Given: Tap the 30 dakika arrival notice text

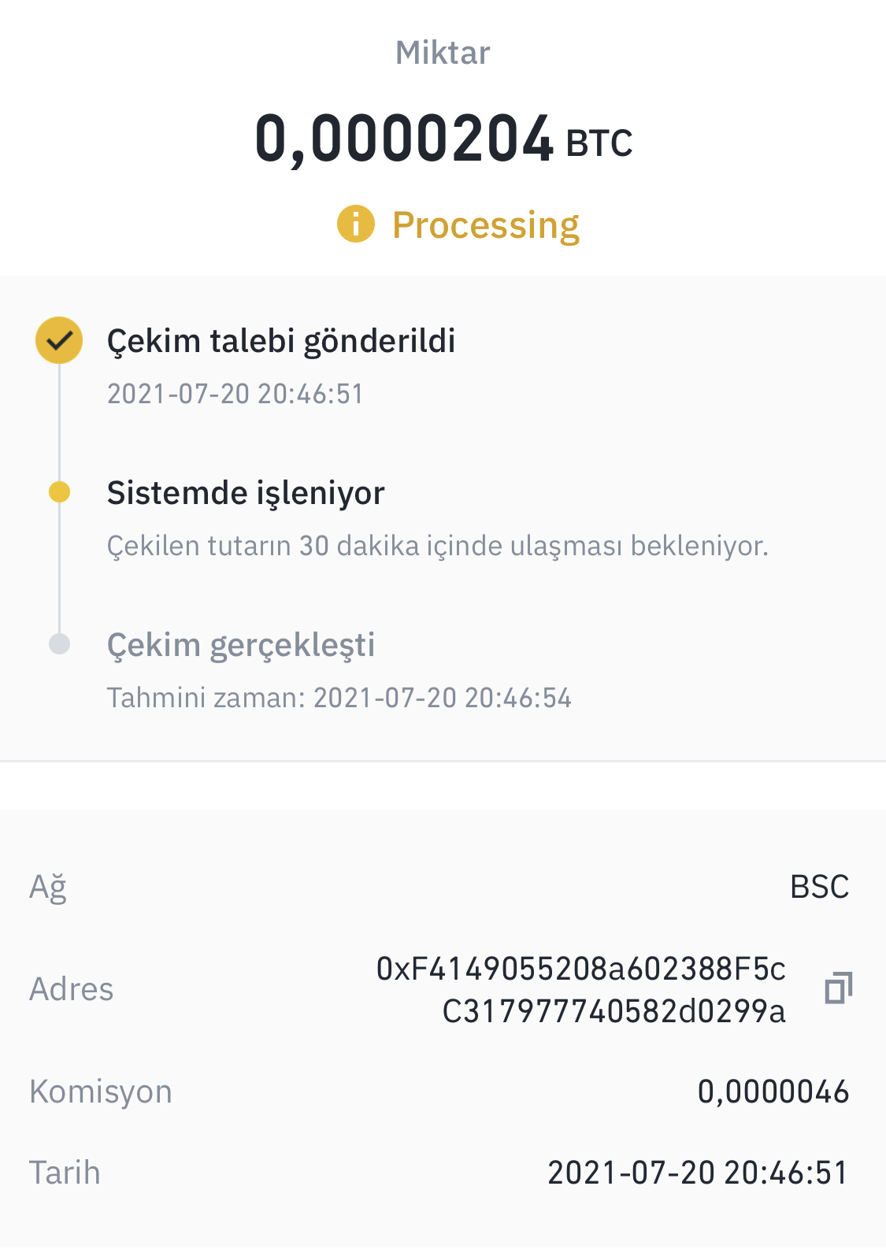Looking at the screenshot, I should [438, 546].
